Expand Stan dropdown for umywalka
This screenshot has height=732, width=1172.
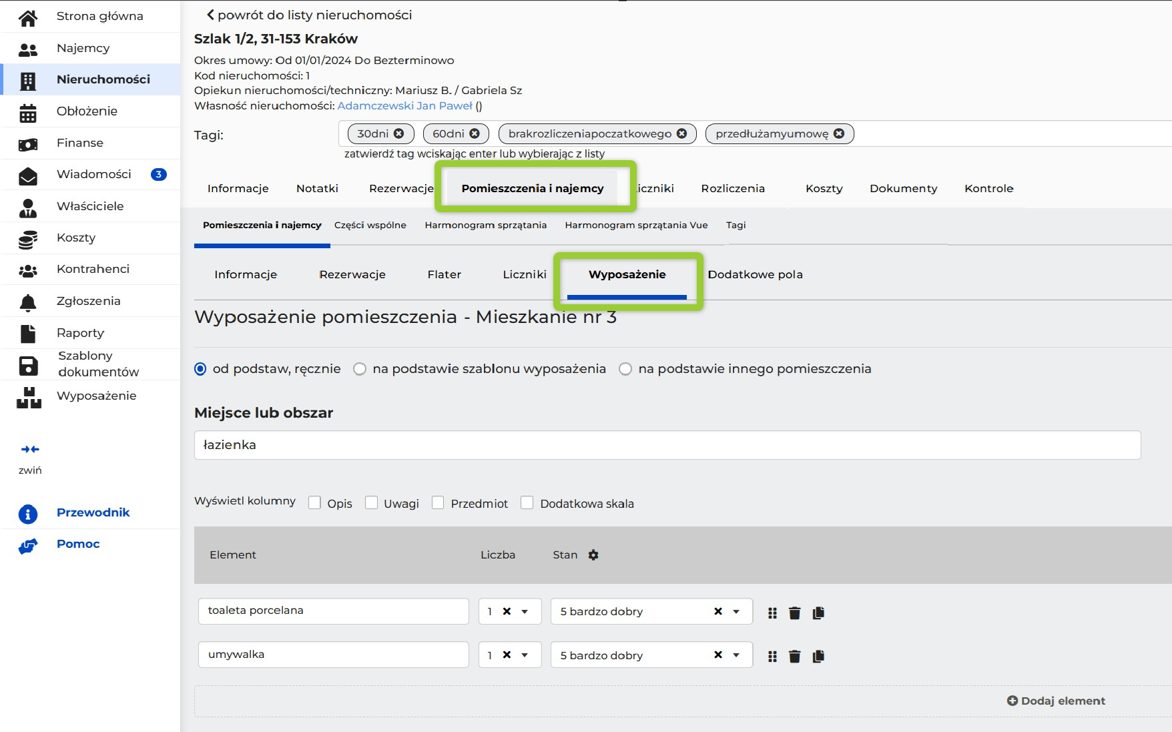click(736, 655)
